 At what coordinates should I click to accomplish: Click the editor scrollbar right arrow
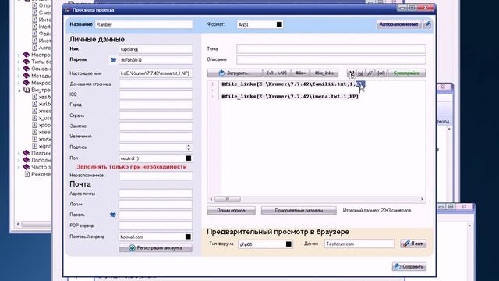tap(423, 199)
